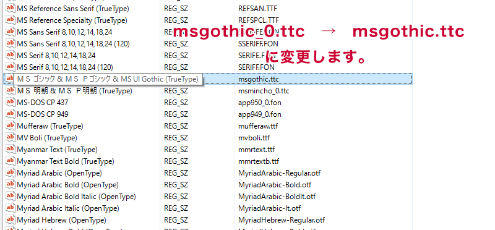Viewport: 495px width, 230px height.
Task: Select the name 'Myanmar Text (TrueType)'
Action: point(57,150)
